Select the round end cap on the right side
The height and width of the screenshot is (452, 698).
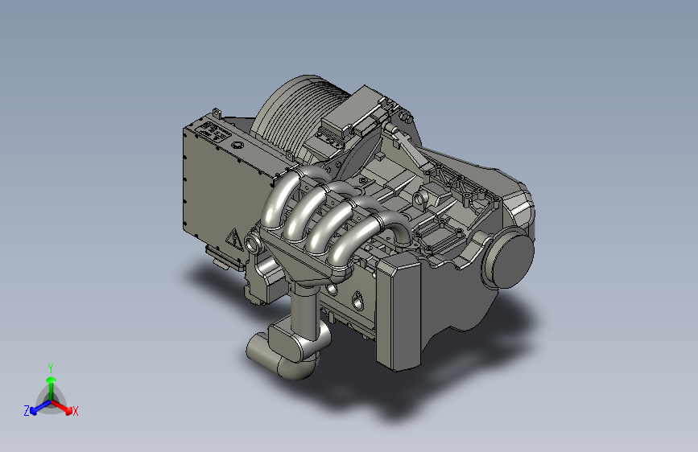(510, 259)
